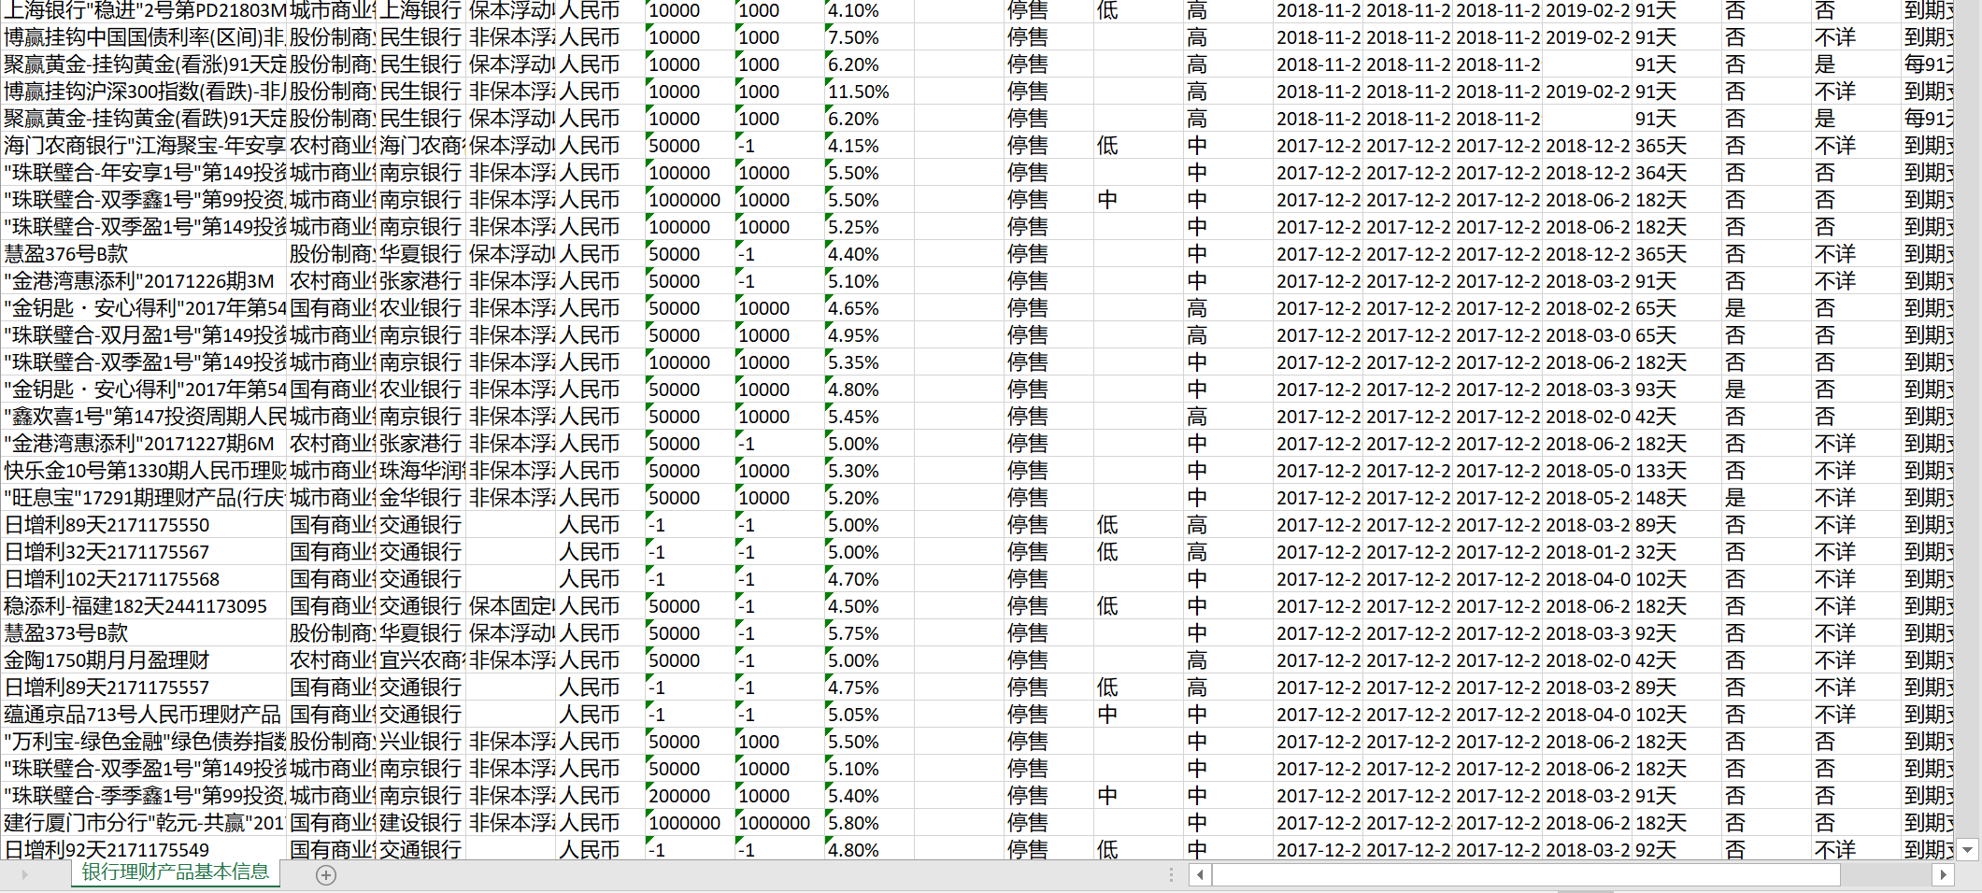Click the vertical scrollbar down arrow

tap(1968, 850)
